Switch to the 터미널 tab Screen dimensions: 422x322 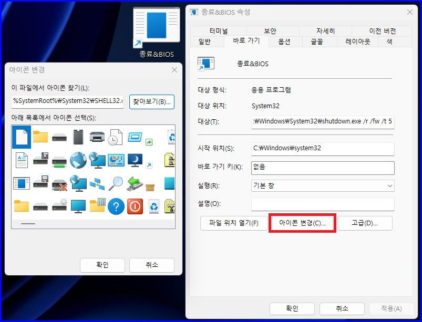[x=219, y=31]
